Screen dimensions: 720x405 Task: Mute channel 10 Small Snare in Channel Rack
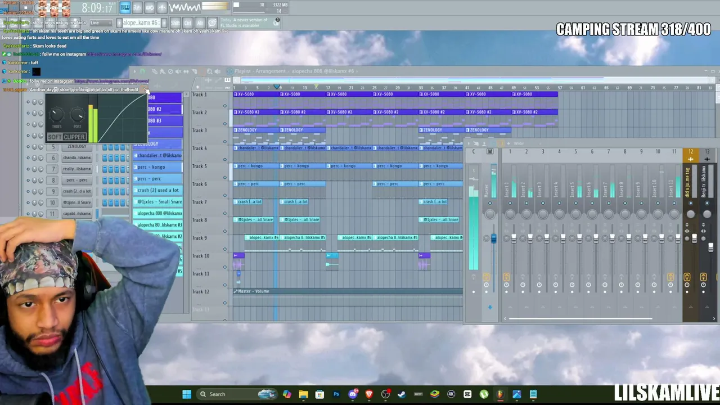point(28,202)
